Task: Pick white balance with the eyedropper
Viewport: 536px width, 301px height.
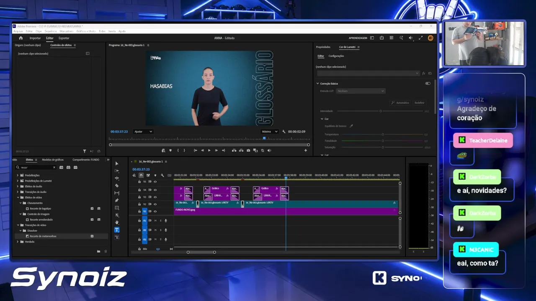Action: 351,126
